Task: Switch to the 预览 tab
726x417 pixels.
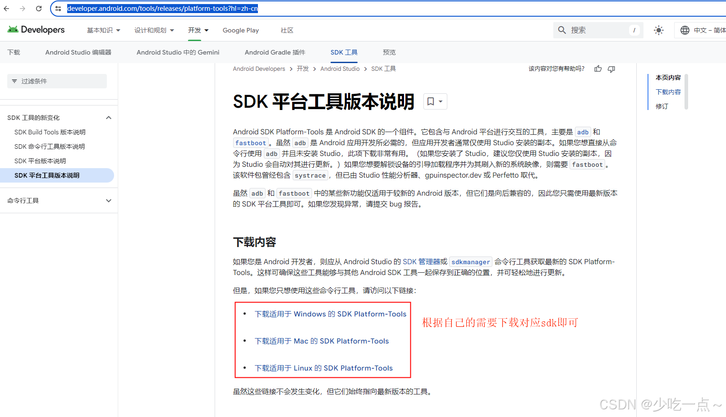Action: click(389, 52)
